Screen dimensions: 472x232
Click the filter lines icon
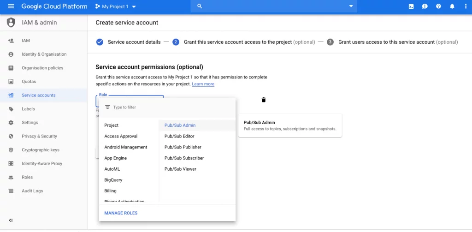107,107
